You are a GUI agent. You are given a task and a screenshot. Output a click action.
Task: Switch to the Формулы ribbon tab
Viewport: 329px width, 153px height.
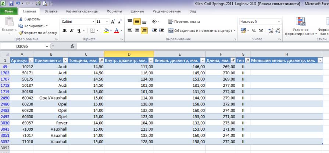114,12
